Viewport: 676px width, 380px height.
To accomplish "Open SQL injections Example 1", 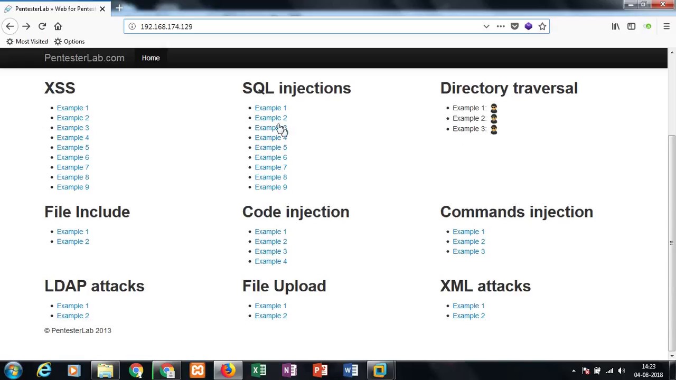I will click(x=270, y=108).
